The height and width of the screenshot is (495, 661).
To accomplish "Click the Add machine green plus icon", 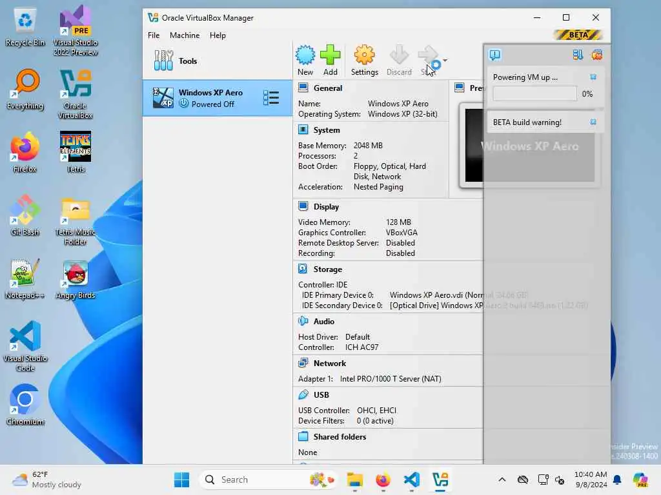I will coord(330,55).
